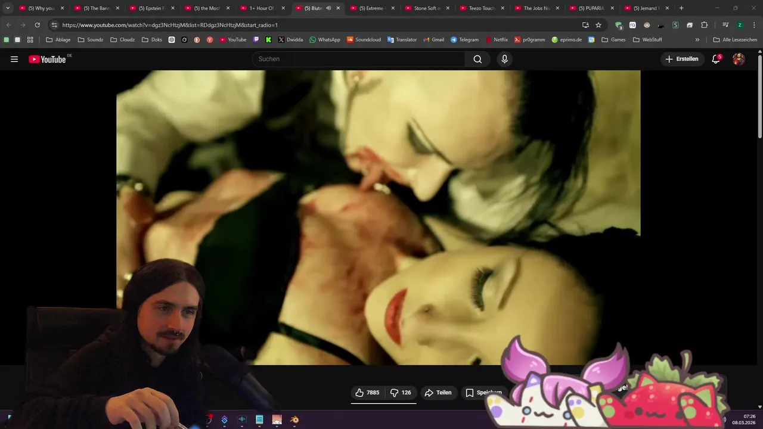The image size is (763, 429).
Task: Switch to 'The Jobs No' tab
Action: 537,8
